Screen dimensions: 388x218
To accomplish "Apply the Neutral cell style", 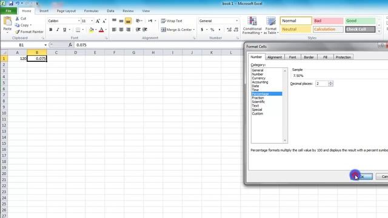I will coord(296,30).
